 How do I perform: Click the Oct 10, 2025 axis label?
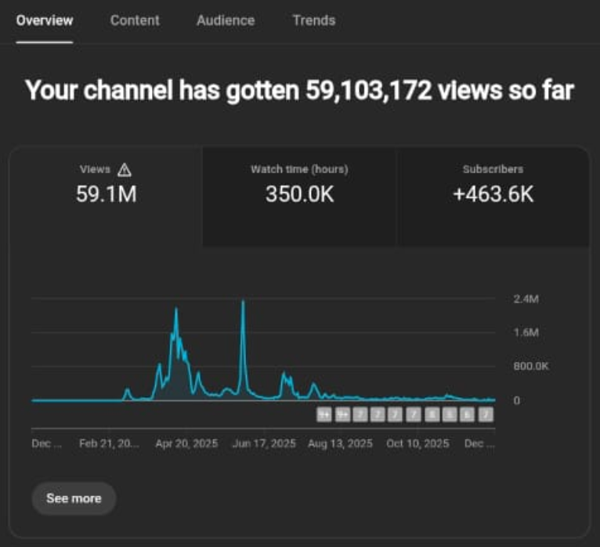point(417,444)
